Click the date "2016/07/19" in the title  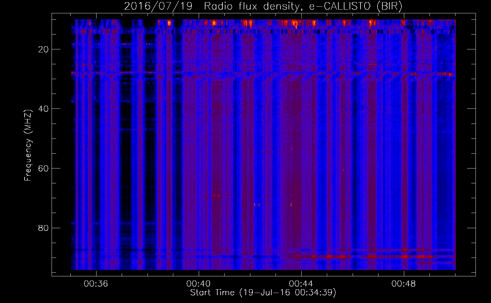[x=158, y=6]
